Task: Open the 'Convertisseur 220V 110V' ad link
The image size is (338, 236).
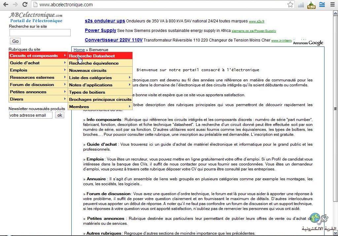Action: pyautogui.click(x=114, y=40)
